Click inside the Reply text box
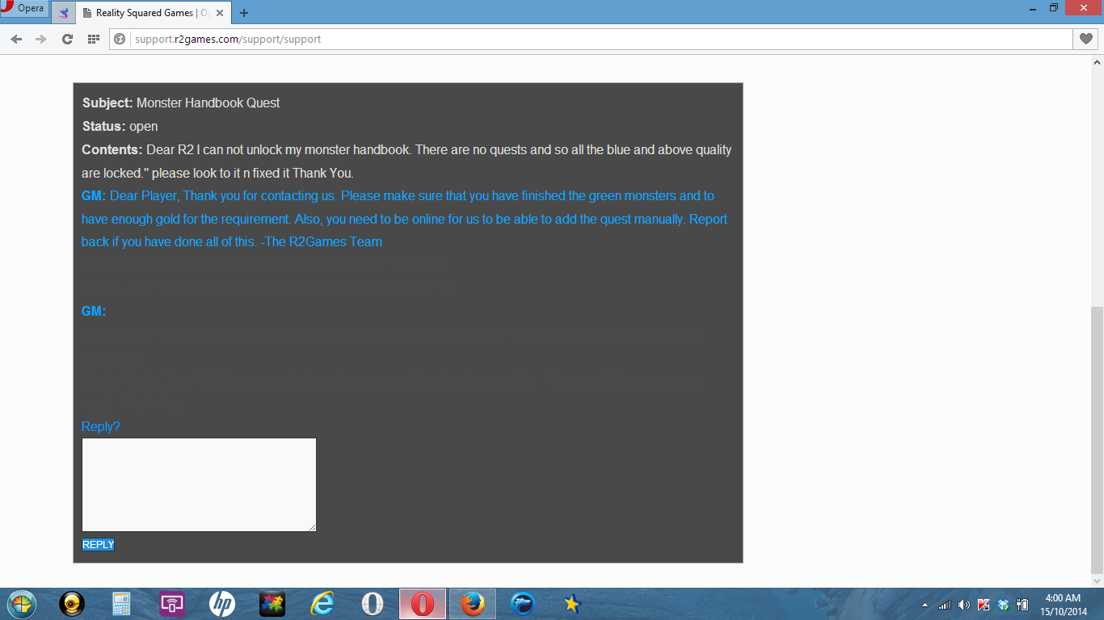This screenshot has height=620, width=1104. point(199,484)
